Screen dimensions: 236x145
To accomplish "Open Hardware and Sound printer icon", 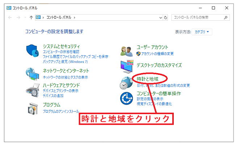I will [x=33, y=90].
